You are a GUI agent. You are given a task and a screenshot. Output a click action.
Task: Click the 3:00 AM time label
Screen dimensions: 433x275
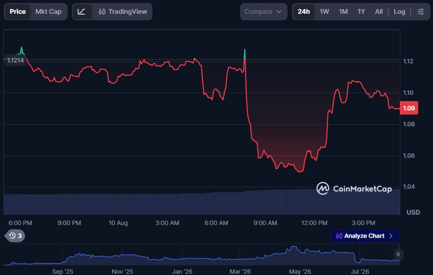(167, 223)
